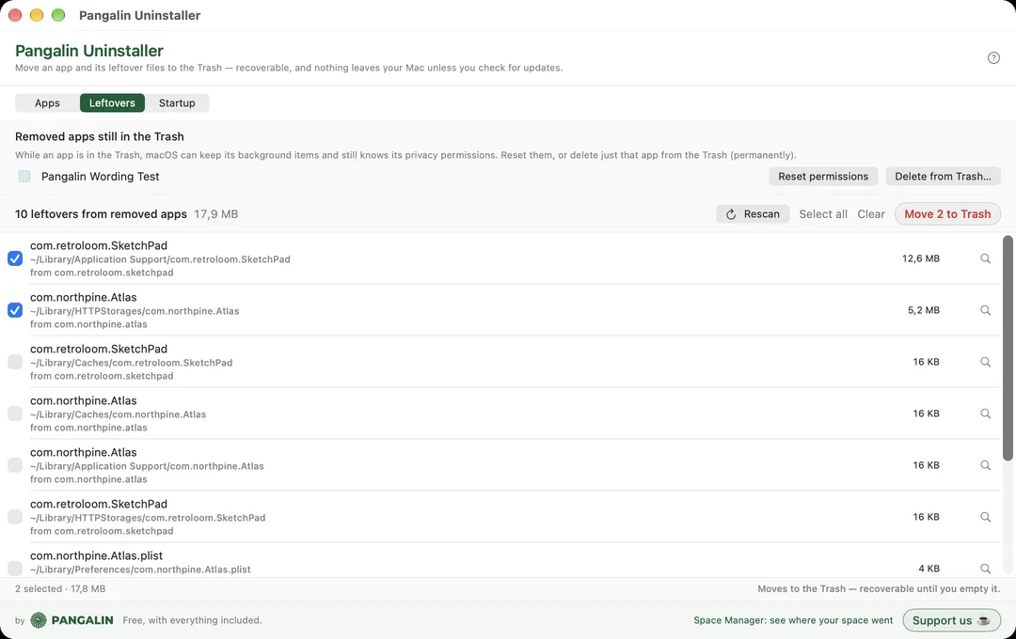Click the Pangalin Wording Test label

point(101,176)
